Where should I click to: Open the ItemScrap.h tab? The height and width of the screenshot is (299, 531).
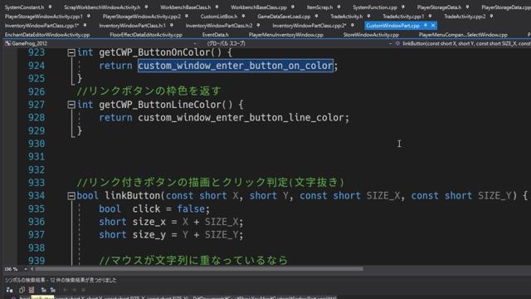[x=319, y=7]
